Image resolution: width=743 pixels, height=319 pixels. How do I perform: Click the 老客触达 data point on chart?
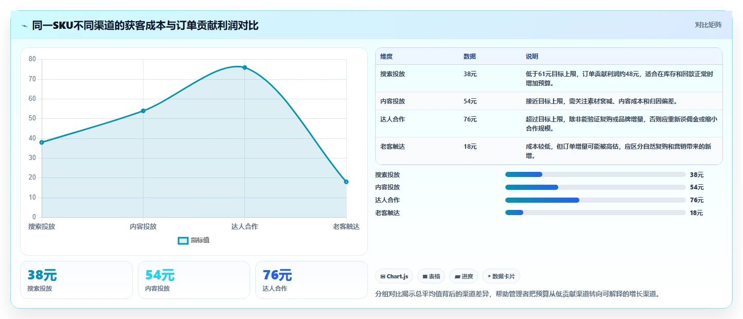click(x=346, y=182)
